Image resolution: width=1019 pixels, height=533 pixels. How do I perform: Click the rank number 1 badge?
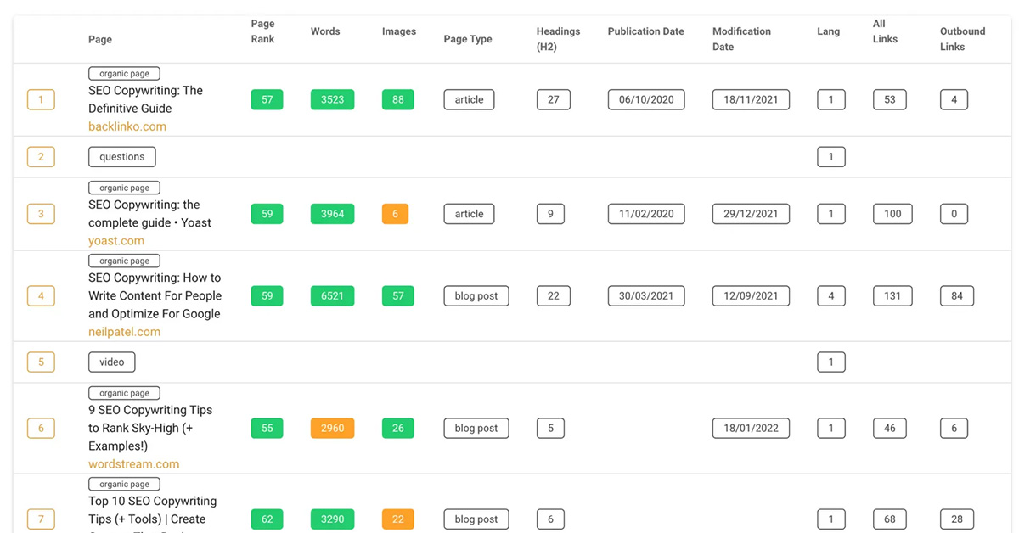tap(41, 100)
